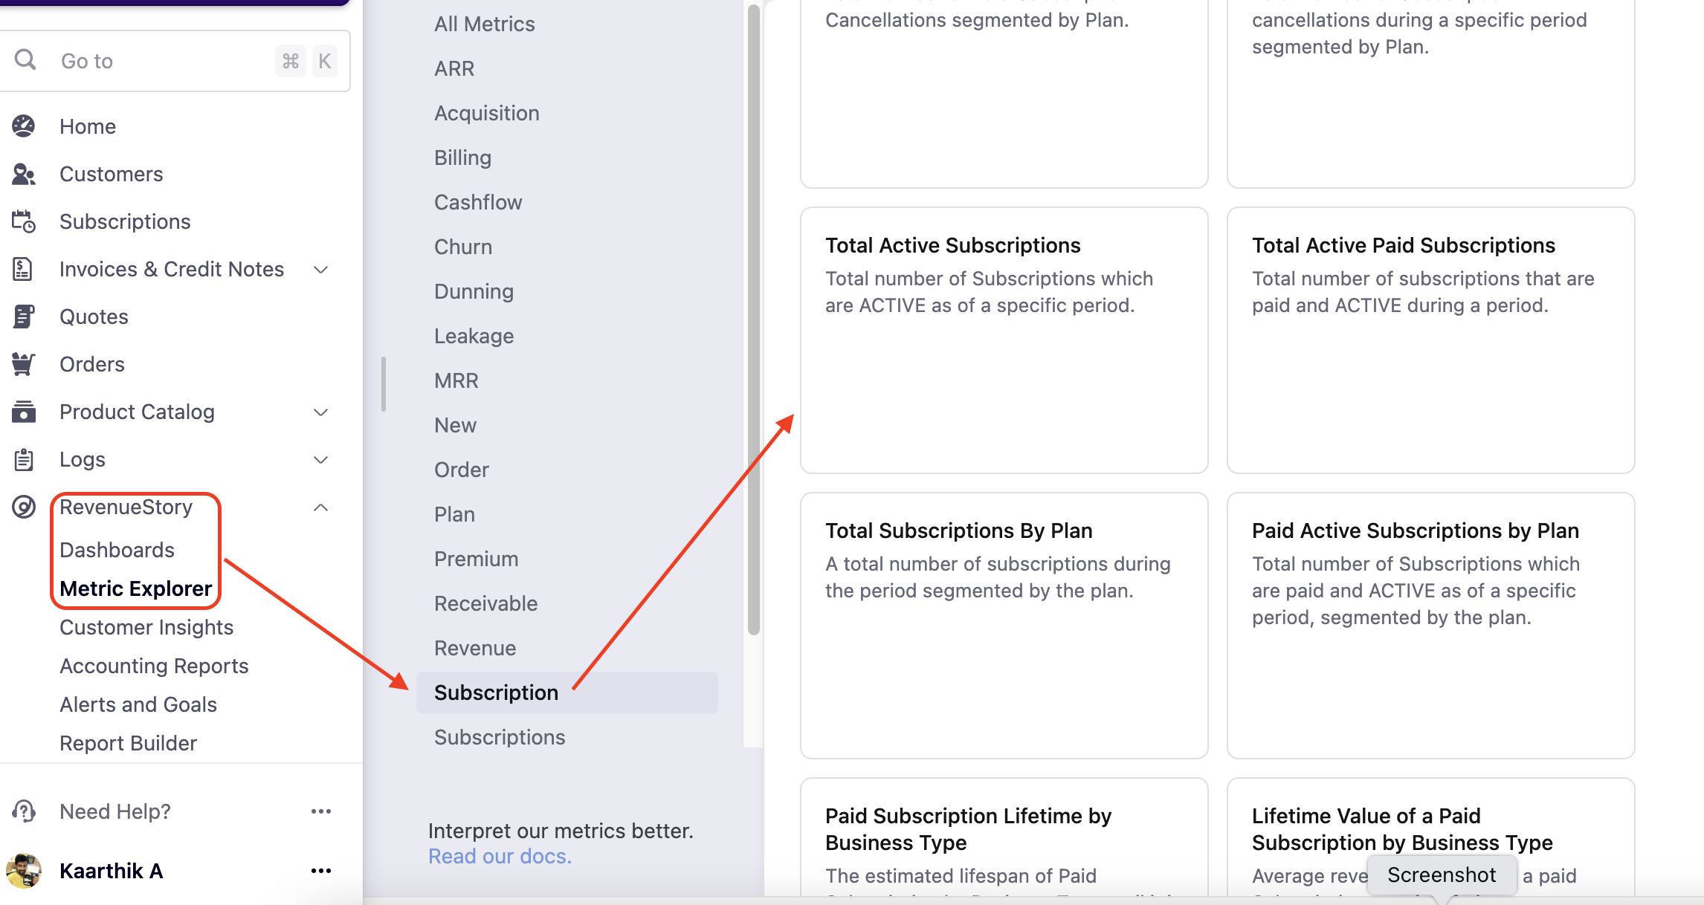Click the Subscriptions calendar icon
Viewport: 1704px width, 905px height.
(x=24, y=221)
